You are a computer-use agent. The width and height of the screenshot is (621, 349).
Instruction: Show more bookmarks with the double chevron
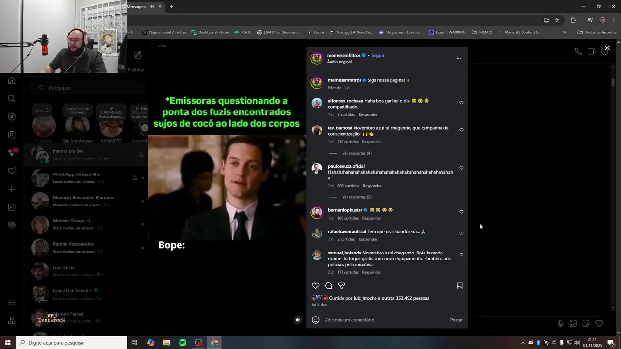tap(564, 32)
